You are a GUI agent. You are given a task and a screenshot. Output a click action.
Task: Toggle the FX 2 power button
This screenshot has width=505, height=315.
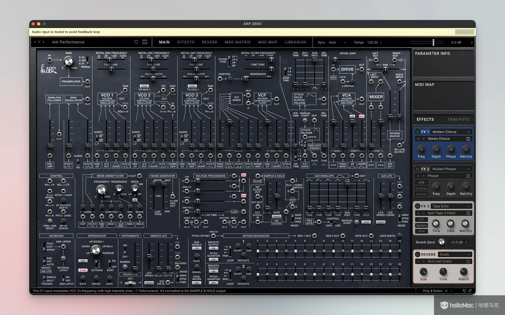click(x=417, y=169)
